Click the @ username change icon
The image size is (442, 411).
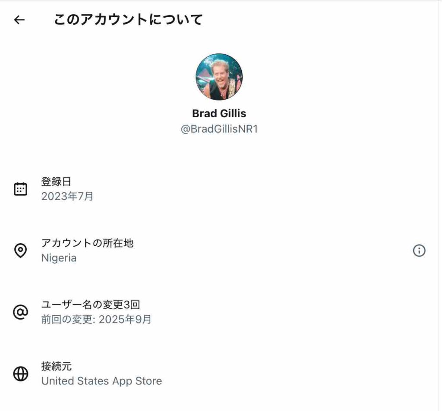tap(21, 312)
